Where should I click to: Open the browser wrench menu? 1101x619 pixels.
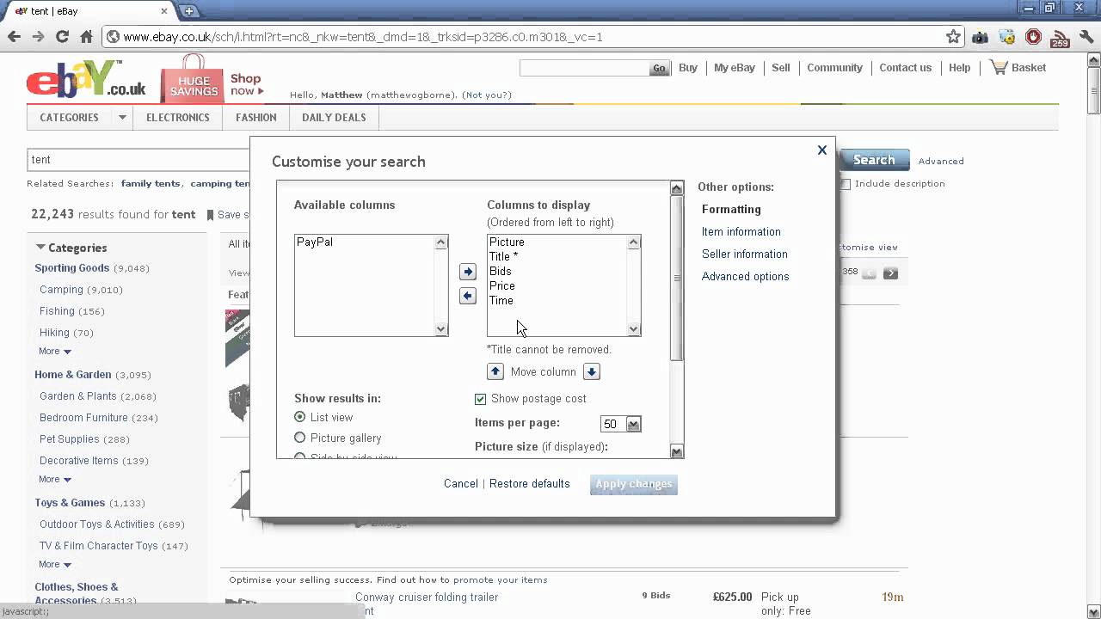1086,37
